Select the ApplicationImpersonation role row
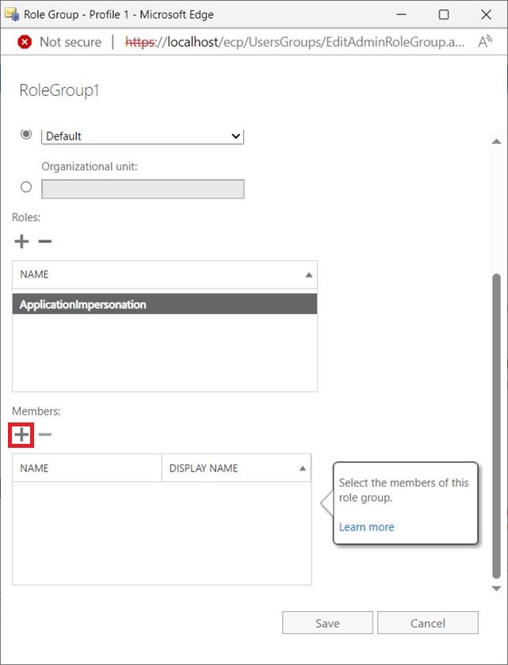Screen dimensions: 508x665 pyautogui.click(x=165, y=304)
